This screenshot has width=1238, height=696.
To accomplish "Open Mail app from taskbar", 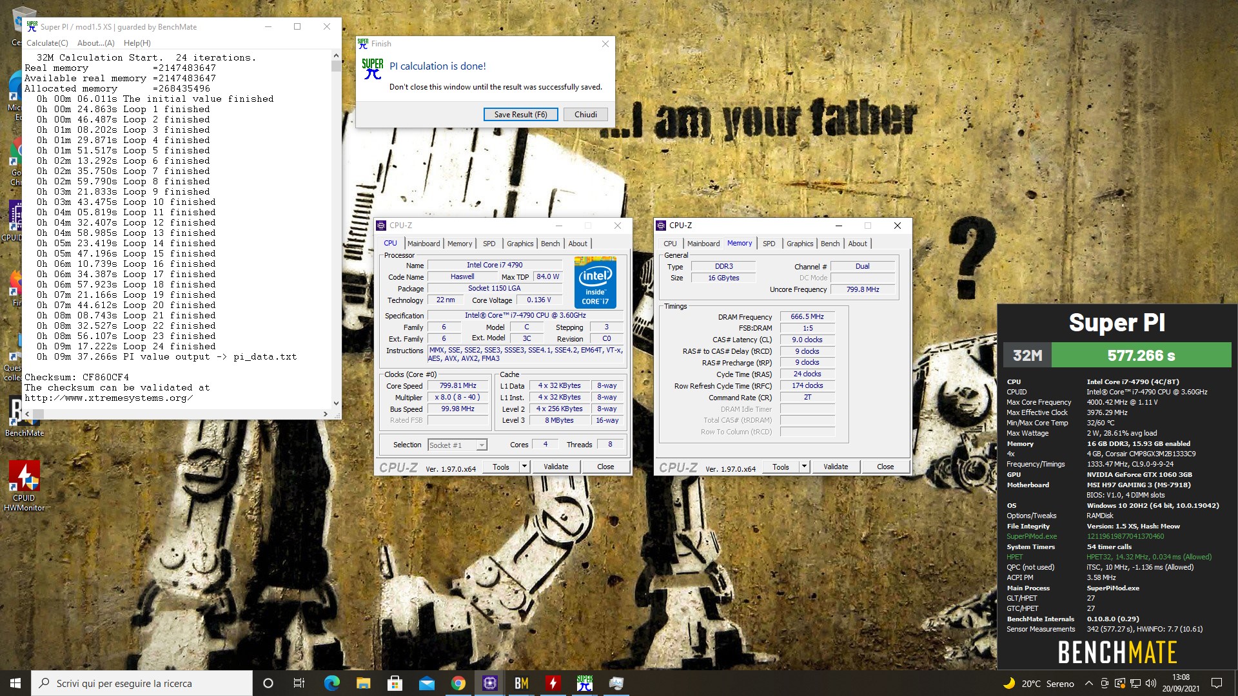I will coord(426,683).
